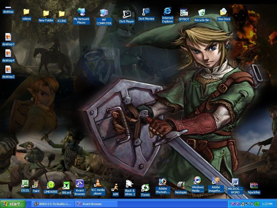The width and height of the screenshot is (277, 208).
Task: Click the 1:22 PM taskbar clock
Action: tap(267, 204)
